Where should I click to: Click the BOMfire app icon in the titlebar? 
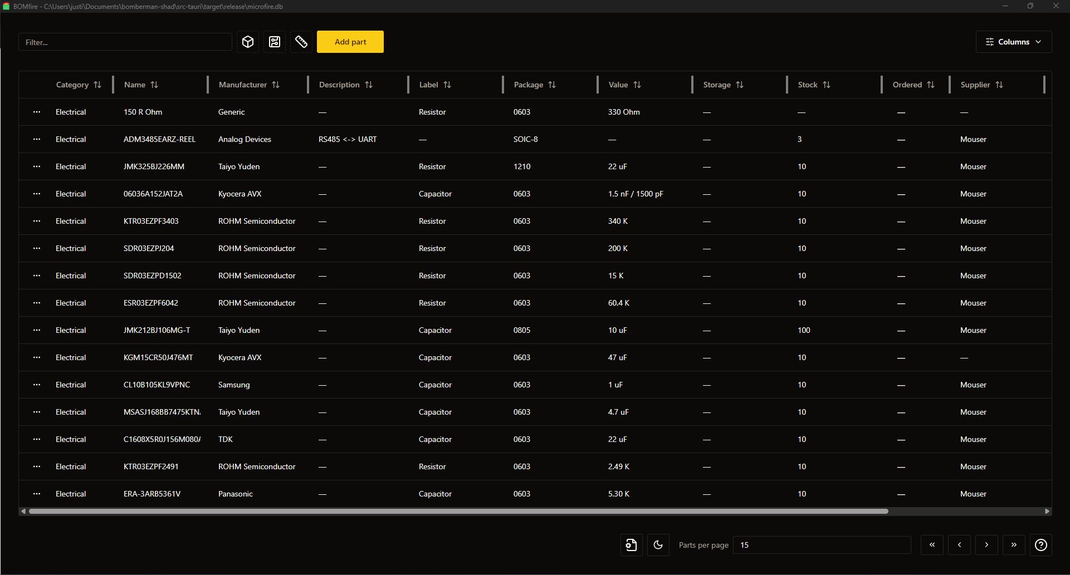6,6
